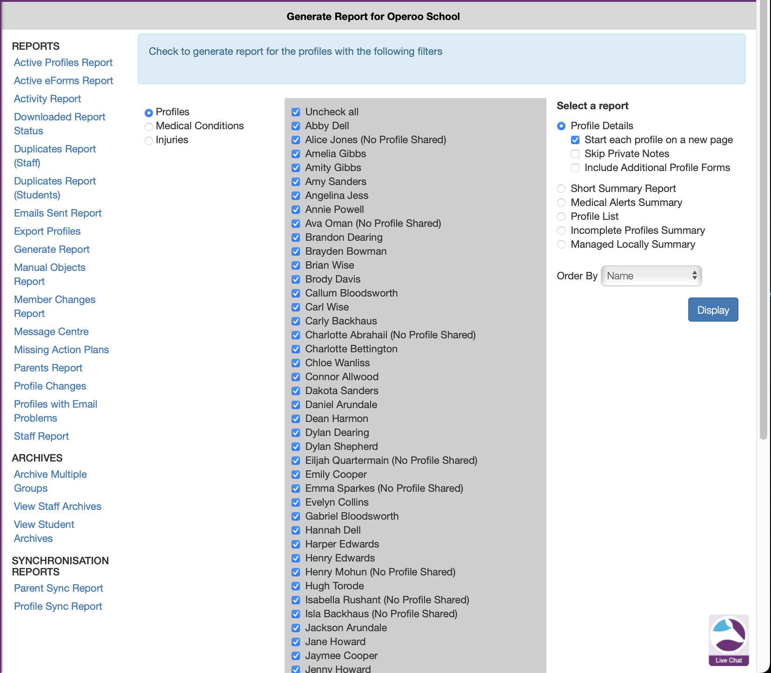
Task: Disable Start each profile on new page
Action: 575,140
